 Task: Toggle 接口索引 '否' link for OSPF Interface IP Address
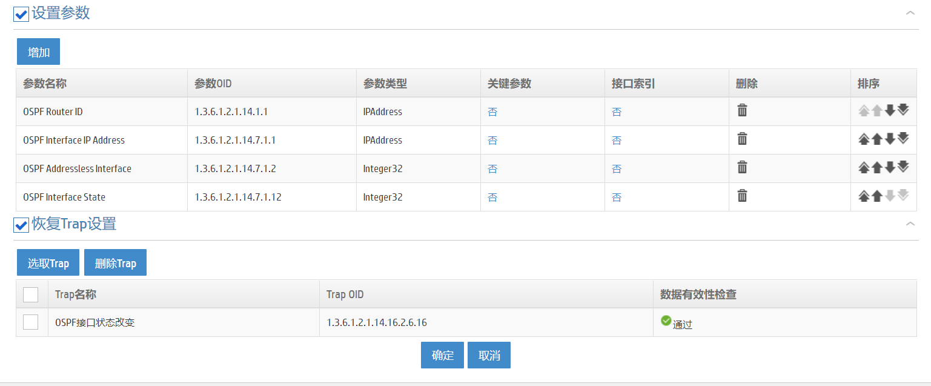[x=617, y=141]
